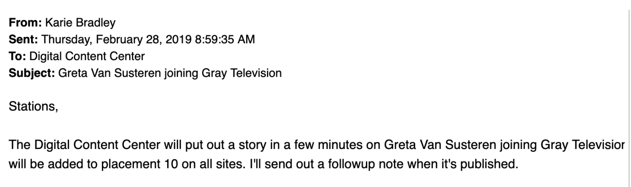The height and width of the screenshot is (187, 631).
Task: Click the greeting word 'Stations,'
Action: 33,107
